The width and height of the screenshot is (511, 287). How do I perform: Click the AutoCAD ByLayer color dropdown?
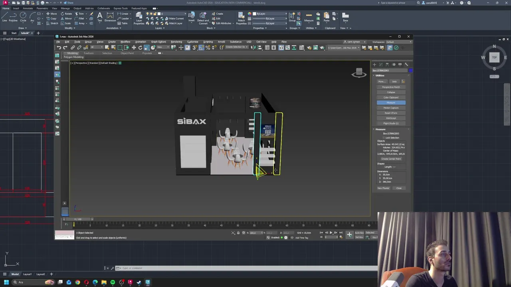[x=269, y=14]
